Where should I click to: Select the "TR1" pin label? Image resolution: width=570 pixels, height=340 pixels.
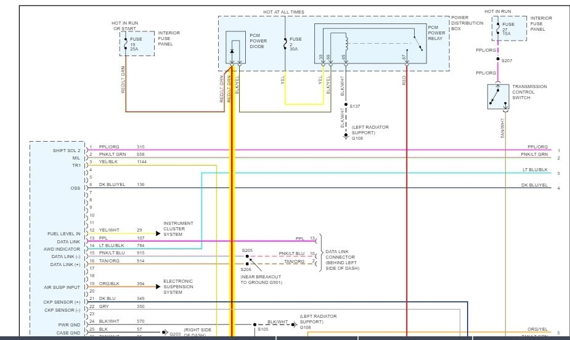click(76, 165)
